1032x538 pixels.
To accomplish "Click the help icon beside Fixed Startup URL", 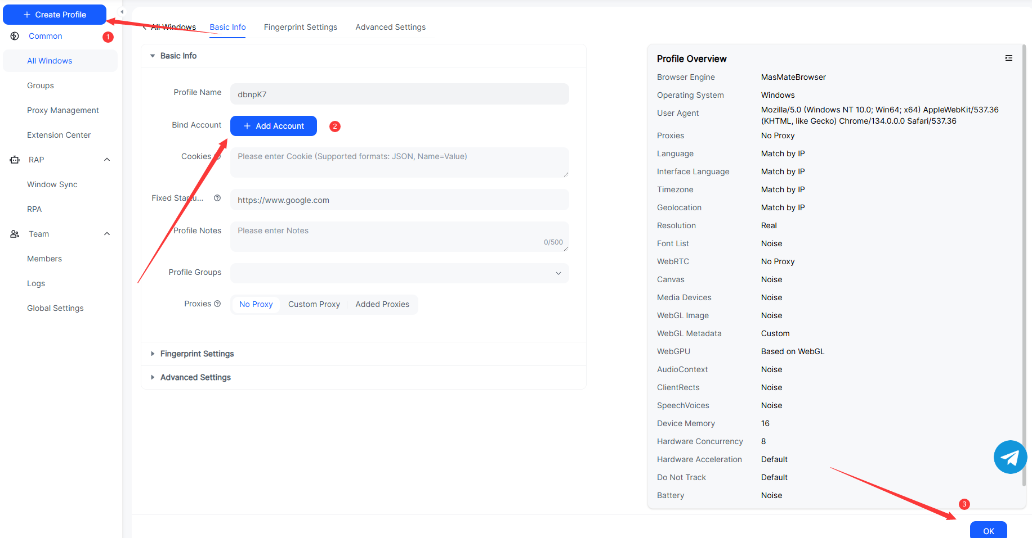I will point(217,198).
